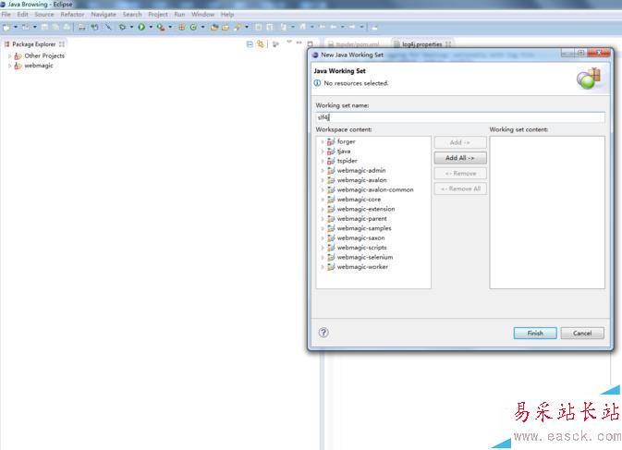Expand the forger project node
The height and width of the screenshot is (450, 622).
pos(323,141)
